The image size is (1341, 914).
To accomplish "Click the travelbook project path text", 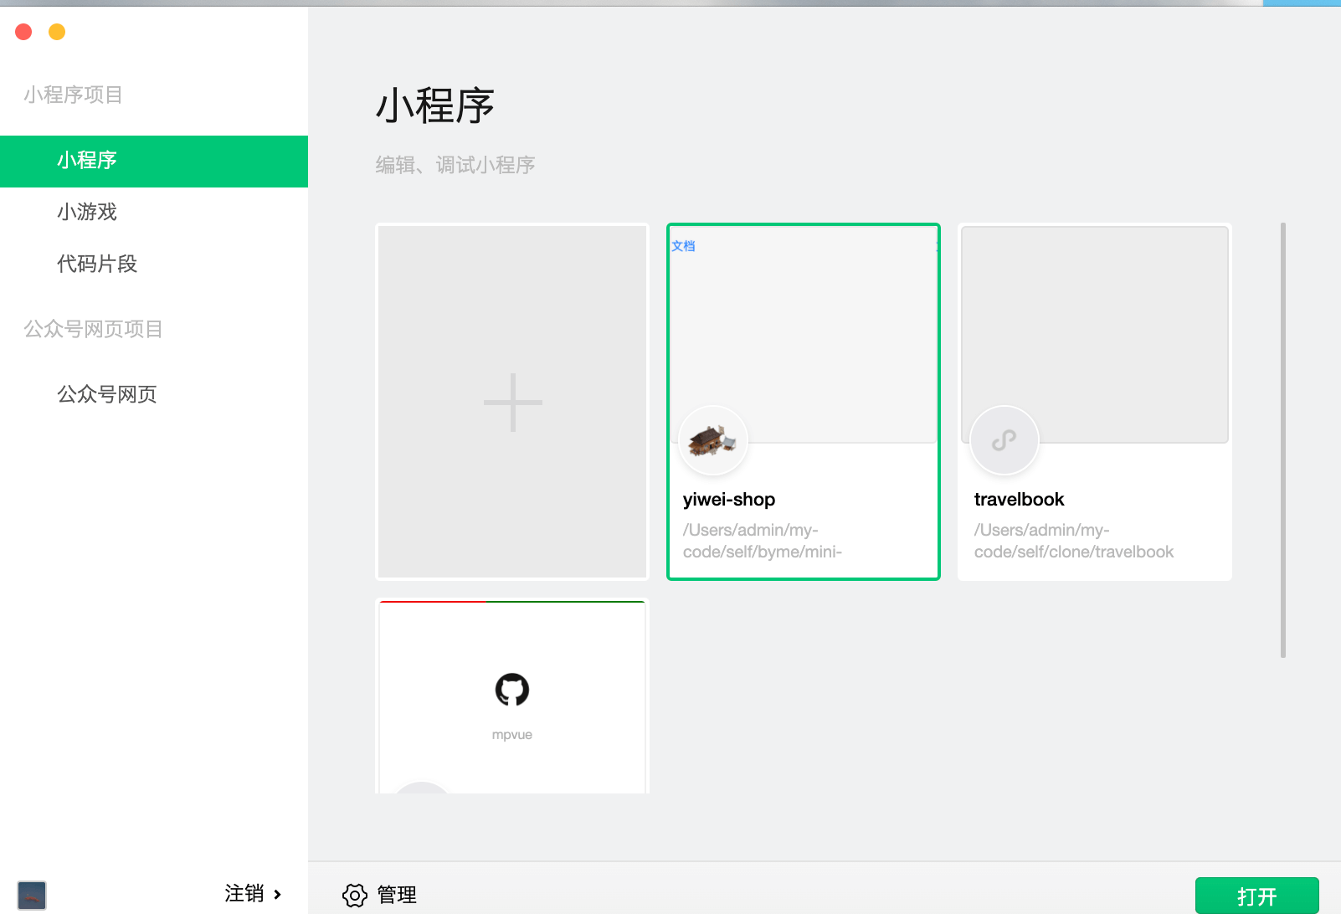I will pos(1073,541).
